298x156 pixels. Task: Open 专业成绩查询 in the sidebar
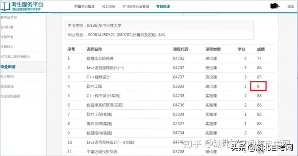(x=10, y=96)
